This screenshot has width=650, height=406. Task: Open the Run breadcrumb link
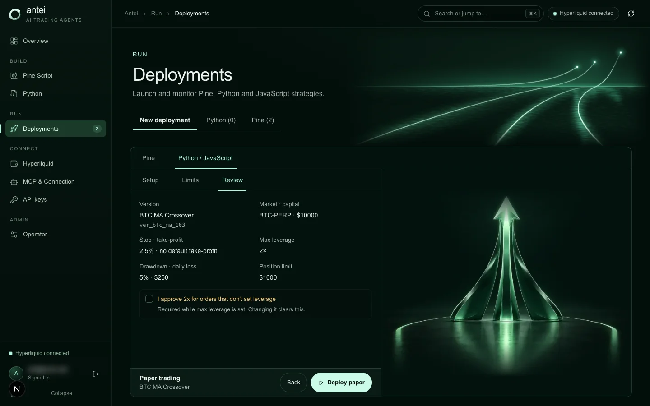(x=156, y=14)
